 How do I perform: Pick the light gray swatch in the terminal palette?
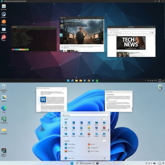[20, 50]
